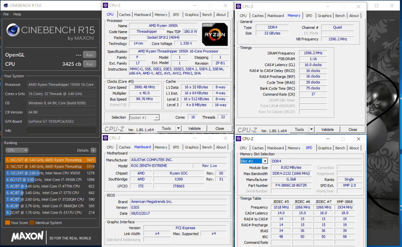Click the CPU-Z icon in the SPD window title bar
The image size is (402, 247).
[238, 139]
